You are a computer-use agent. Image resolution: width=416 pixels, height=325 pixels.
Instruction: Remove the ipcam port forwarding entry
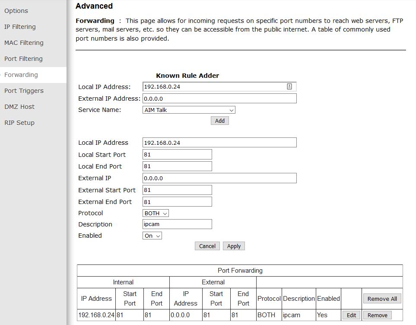click(377, 315)
